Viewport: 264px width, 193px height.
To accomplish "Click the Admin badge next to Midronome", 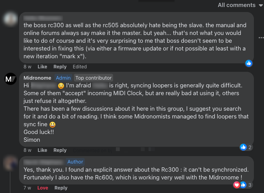I will click(x=63, y=78).
